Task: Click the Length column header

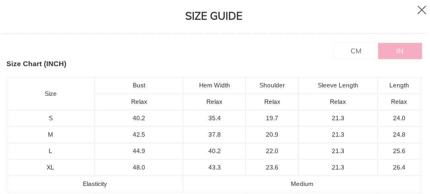Action: 399,85
